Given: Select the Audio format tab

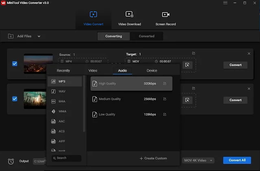Looking at the screenshot, I should pos(122,71).
